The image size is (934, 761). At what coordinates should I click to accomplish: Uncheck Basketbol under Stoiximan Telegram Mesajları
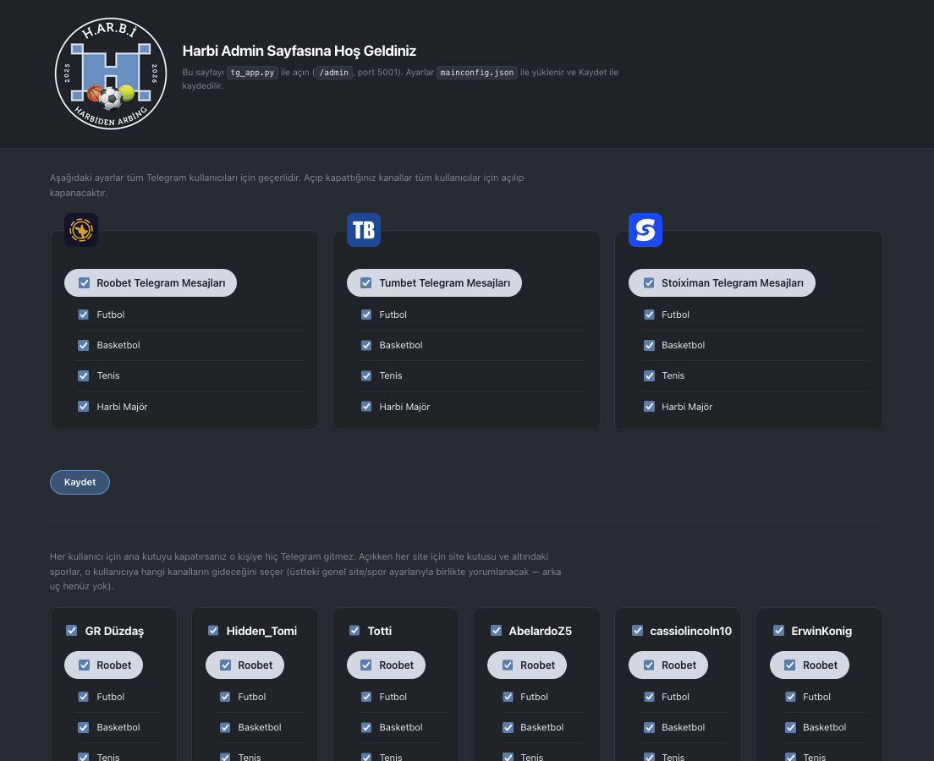649,345
